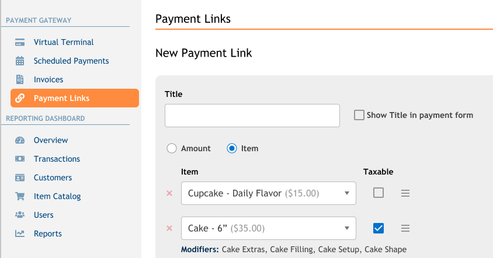Open the Users link
Image resolution: width=493 pixels, height=258 pixels.
44,215
